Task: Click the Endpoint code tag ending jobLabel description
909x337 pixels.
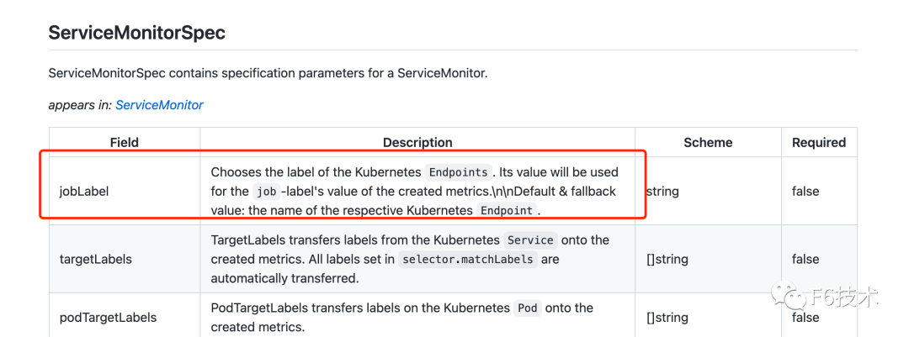Action: pos(507,211)
